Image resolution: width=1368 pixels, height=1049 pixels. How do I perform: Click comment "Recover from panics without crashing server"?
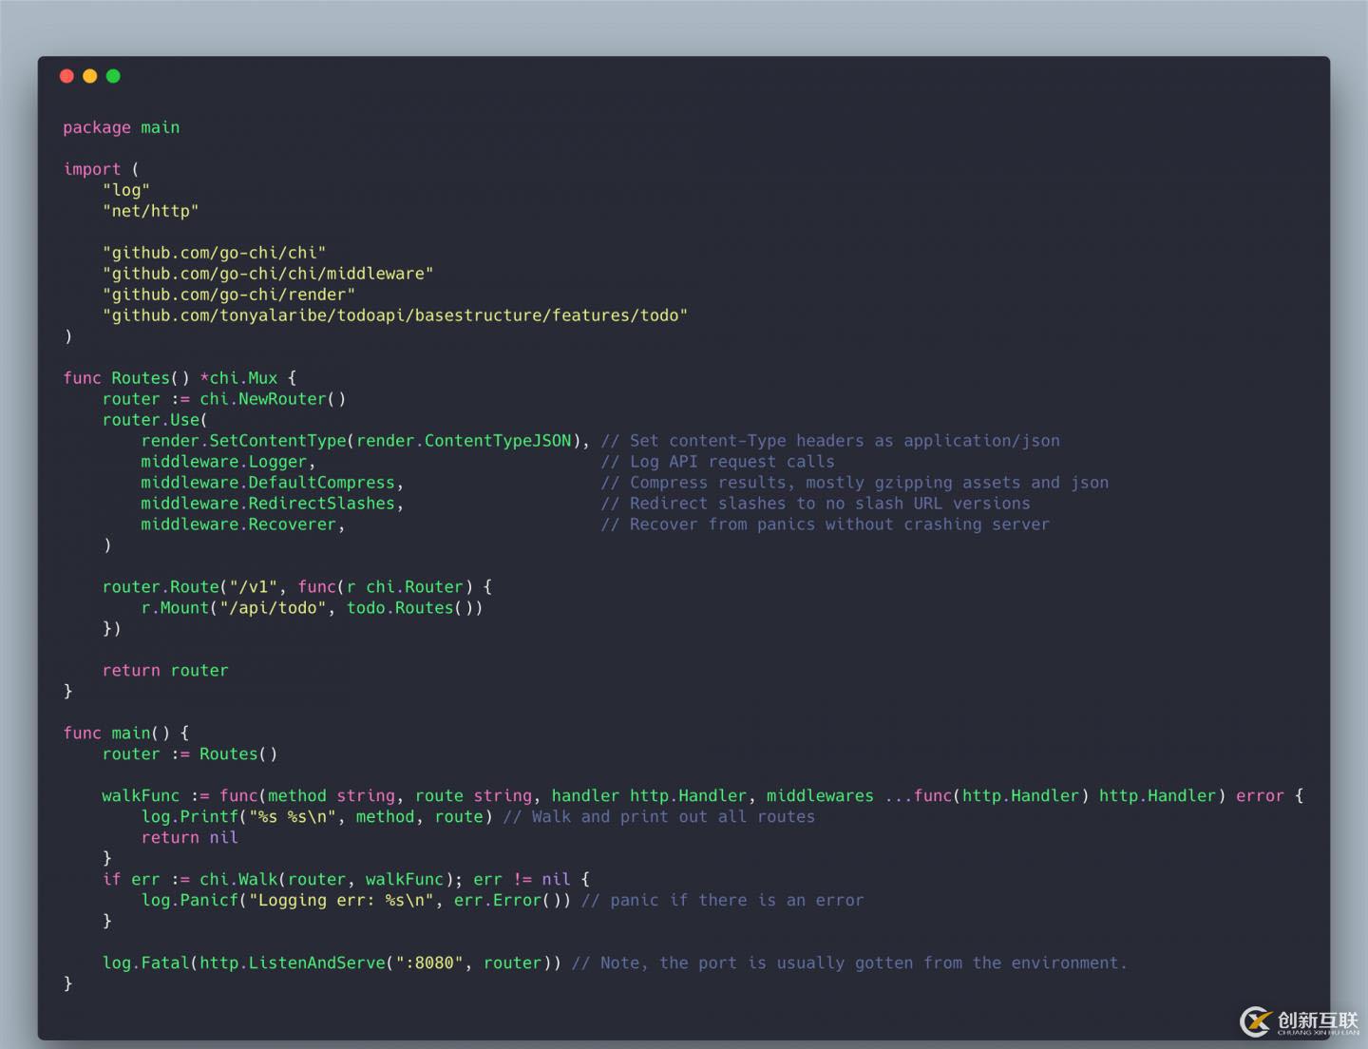coord(826,524)
